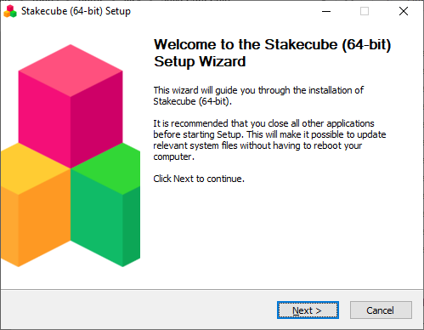This screenshot has width=424, height=330.
Task: Click the light orange narrow strip of cube
Action: click(x=9, y=227)
